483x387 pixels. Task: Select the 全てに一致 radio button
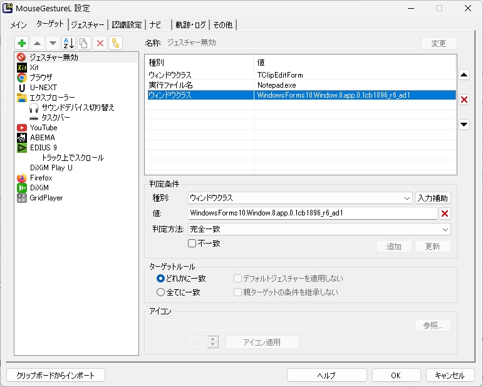(161, 292)
